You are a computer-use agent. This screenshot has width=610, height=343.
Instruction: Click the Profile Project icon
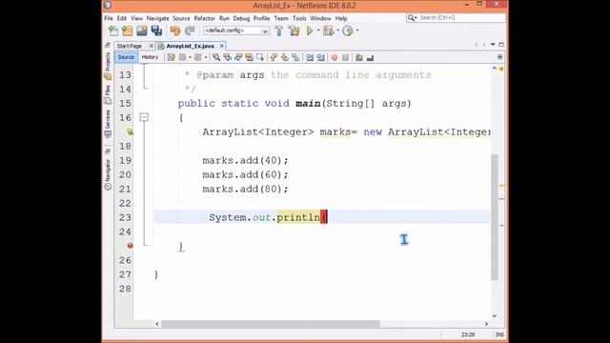(348, 30)
